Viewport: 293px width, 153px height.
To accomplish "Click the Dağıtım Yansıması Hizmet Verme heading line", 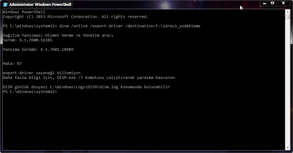I will point(58,35).
